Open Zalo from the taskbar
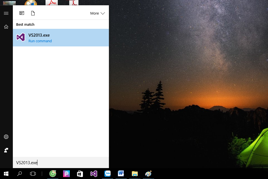This screenshot has width=268, height=179. 107,174
